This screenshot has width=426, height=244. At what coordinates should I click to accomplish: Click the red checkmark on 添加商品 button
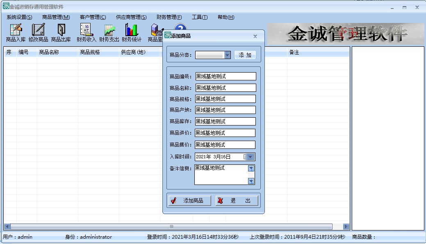(173, 201)
